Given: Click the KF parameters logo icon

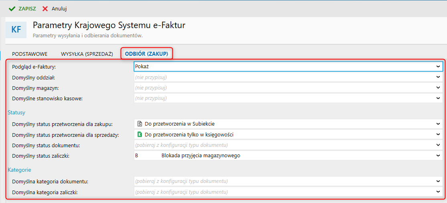Looking at the screenshot, I should [x=16, y=30].
